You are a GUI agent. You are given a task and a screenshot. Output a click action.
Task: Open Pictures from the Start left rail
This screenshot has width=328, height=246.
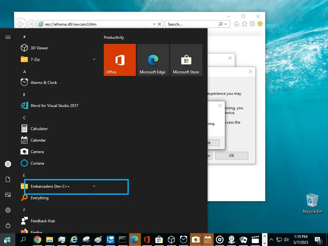click(x=8, y=195)
